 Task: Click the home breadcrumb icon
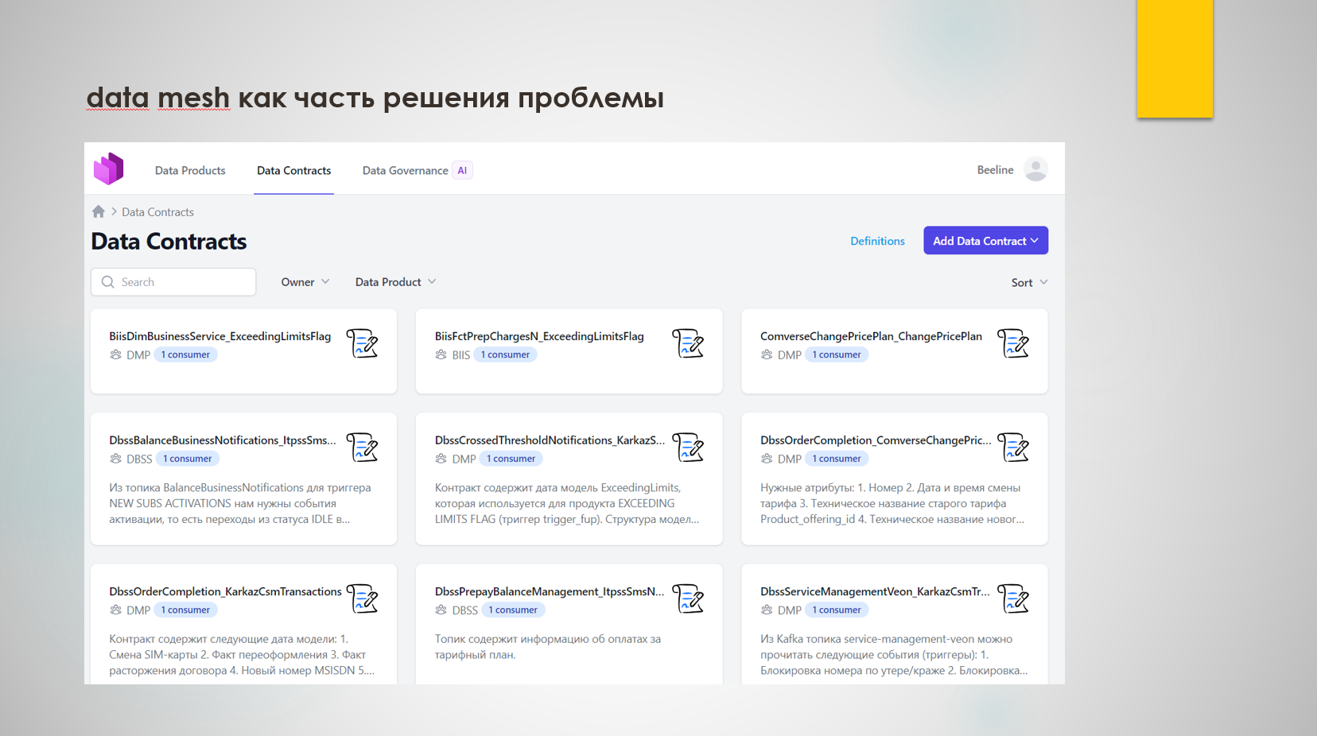[99, 211]
